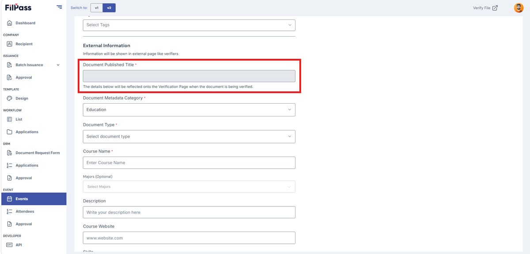The image size is (530, 254).
Task: Click the Batch Issuance document icon
Action: (x=10, y=65)
